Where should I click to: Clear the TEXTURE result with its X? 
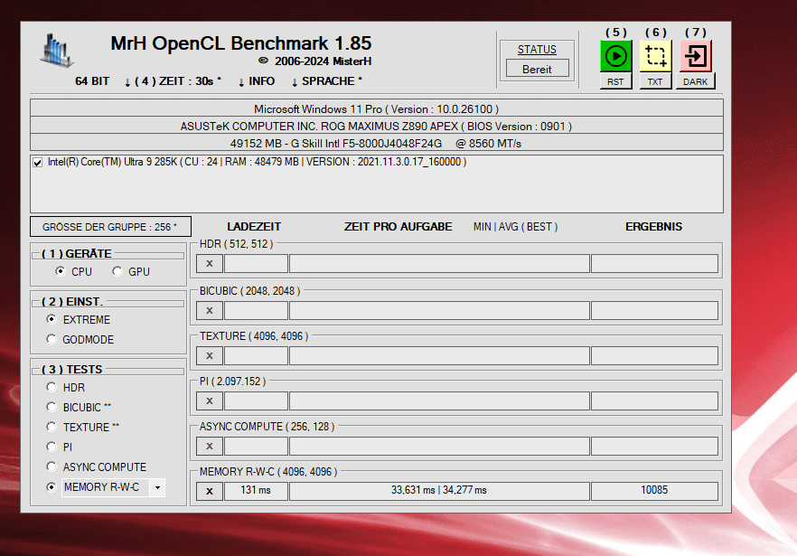tap(210, 355)
